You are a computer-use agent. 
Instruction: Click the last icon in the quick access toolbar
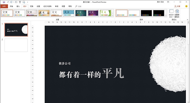pos(24,2)
